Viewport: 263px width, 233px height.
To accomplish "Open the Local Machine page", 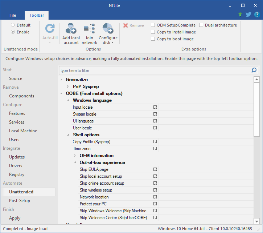I will click(x=23, y=131).
